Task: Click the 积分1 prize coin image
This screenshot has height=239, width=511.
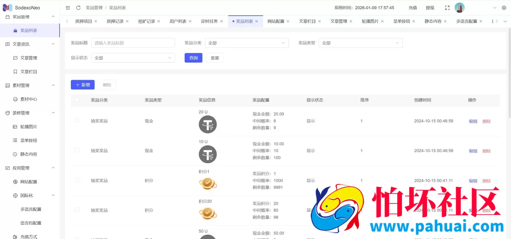Action: click(208, 183)
